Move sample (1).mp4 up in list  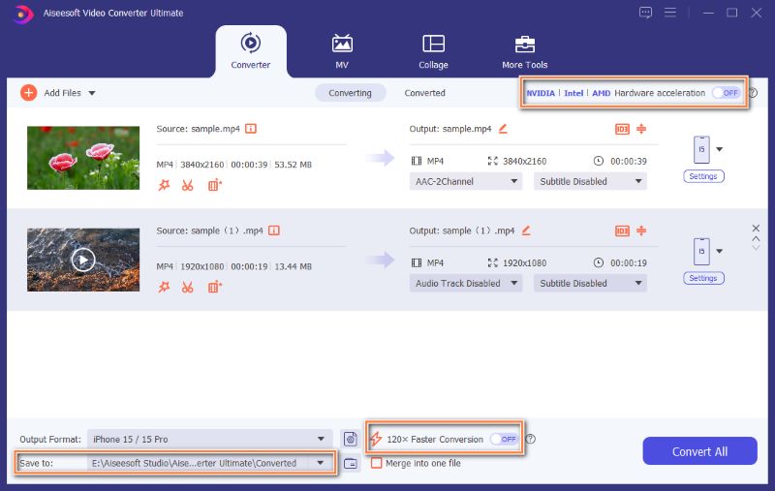pos(756,238)
